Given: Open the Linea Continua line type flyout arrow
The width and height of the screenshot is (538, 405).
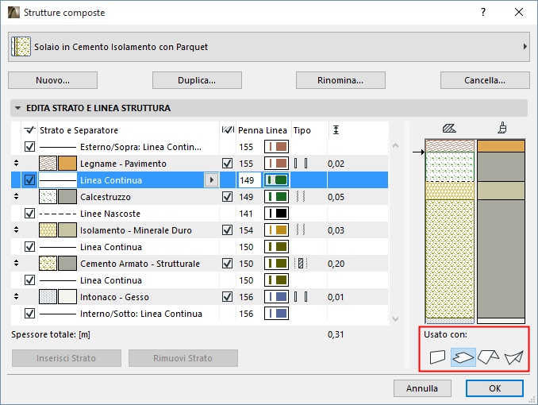Looking at the screenshot, I should (x=211, y=180).
